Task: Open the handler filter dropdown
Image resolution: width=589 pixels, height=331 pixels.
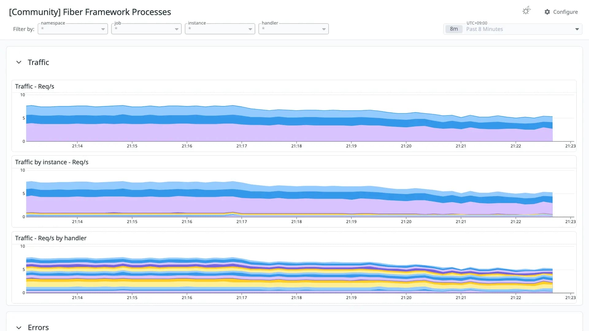Action: click(294, 29)
